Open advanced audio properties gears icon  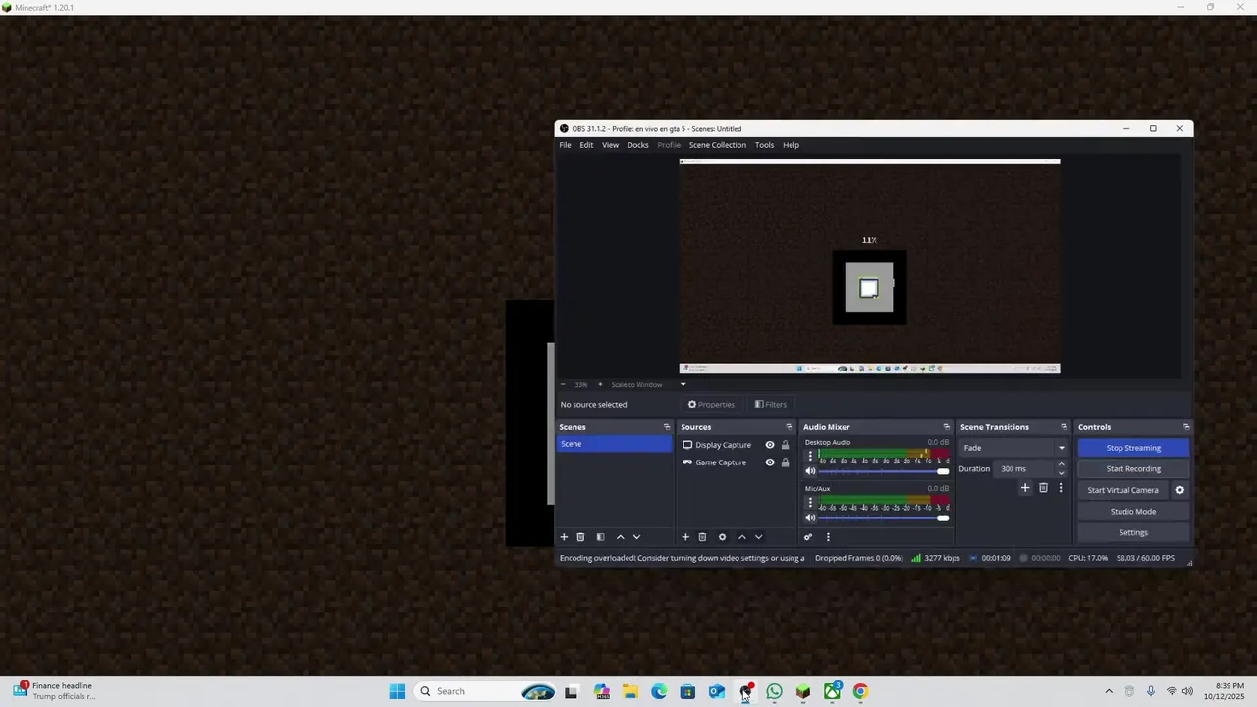(x=808, y=537)
